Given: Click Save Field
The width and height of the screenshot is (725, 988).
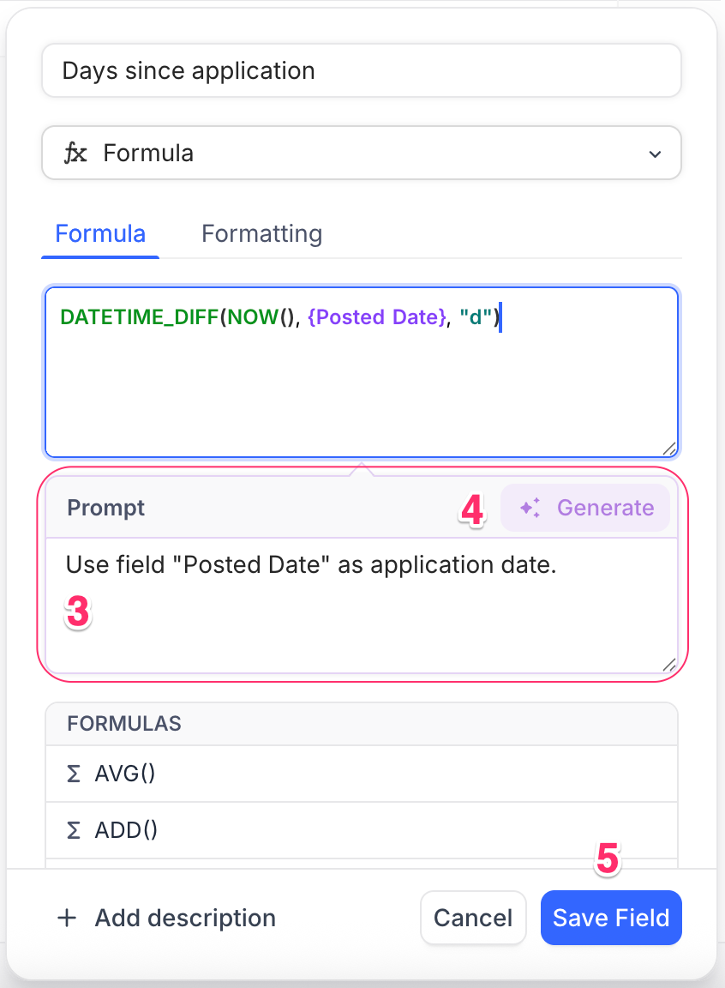Looking at the screenshot, I should [x=611, y=918].
